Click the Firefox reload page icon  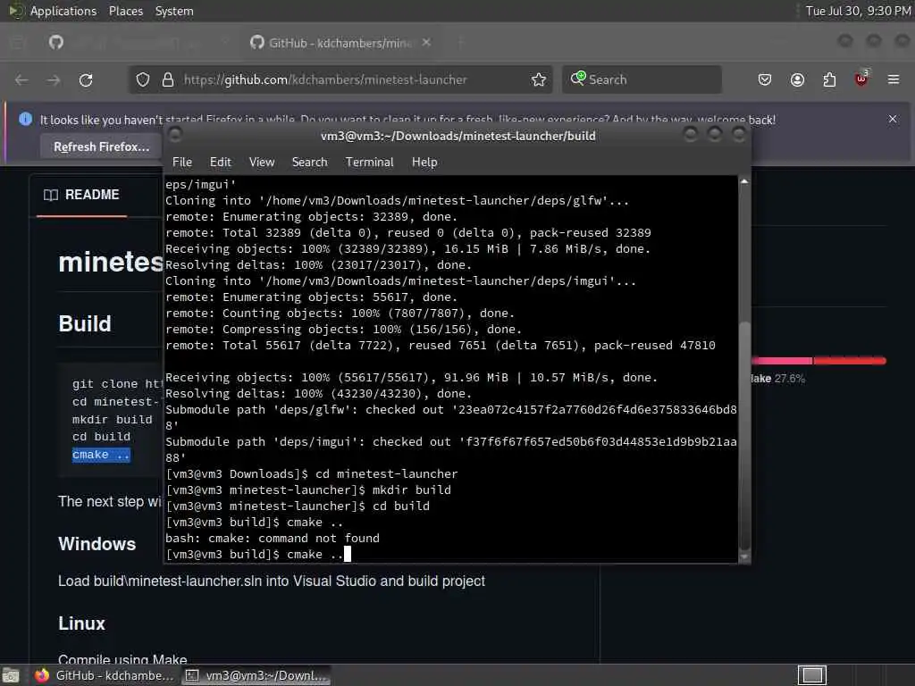(86, 79)
